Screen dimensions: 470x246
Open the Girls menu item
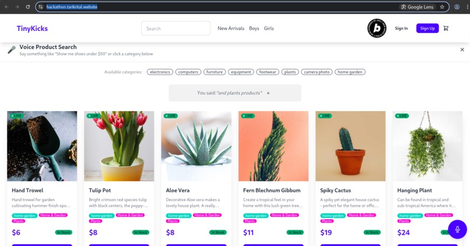269,28
